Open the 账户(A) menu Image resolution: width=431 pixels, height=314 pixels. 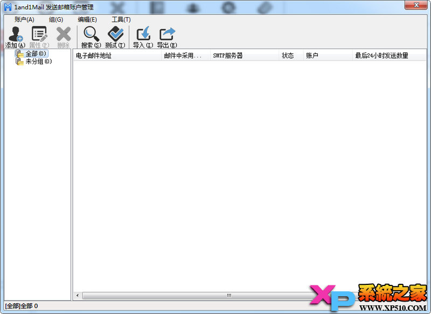click(24, 19)
